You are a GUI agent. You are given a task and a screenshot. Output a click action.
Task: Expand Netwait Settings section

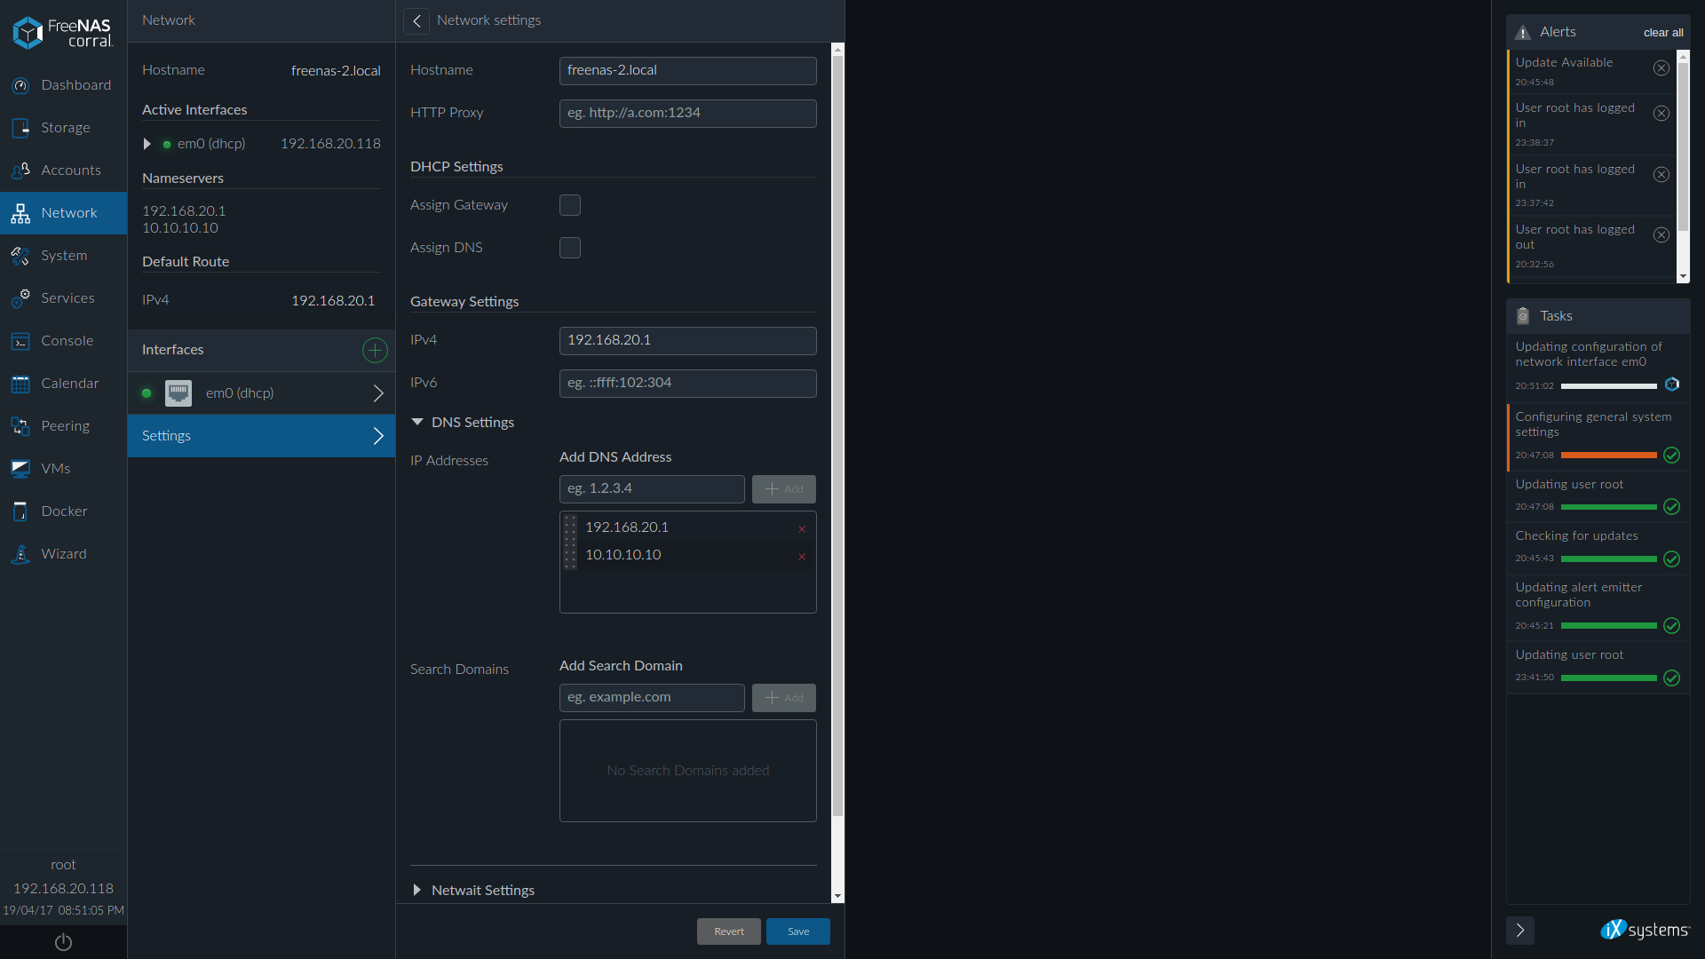[417, 890]
